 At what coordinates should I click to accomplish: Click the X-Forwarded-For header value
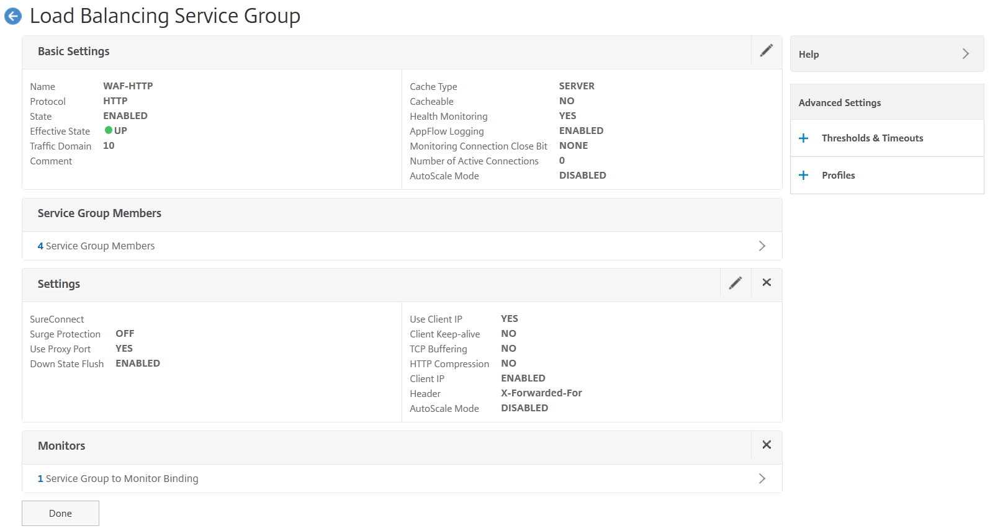pos(541,393)
